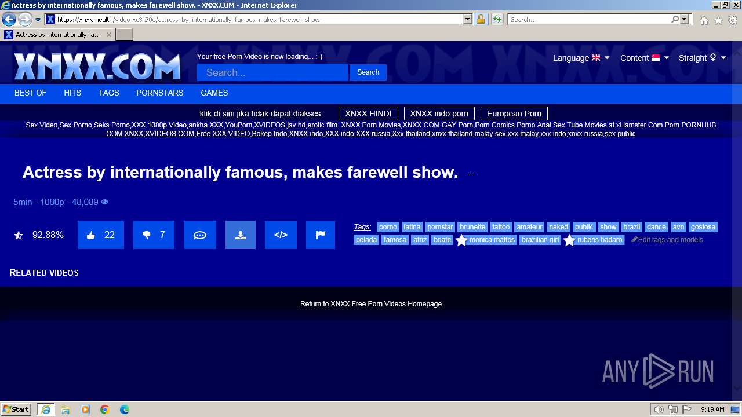The image size is (742, 417).
Task: Expand the ellipsis next to the video title
Action: coord(471,174)
